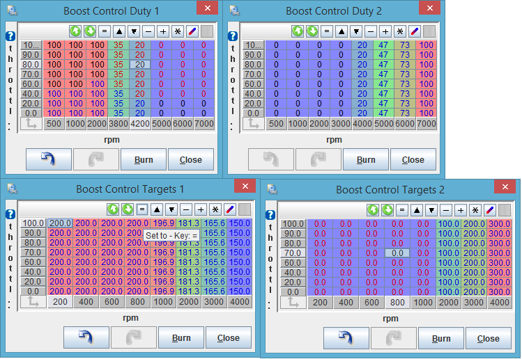Click black up triangle in Targets 1 toolbar
The height and width of the screenshot is (359, 522).
[157, 209]
